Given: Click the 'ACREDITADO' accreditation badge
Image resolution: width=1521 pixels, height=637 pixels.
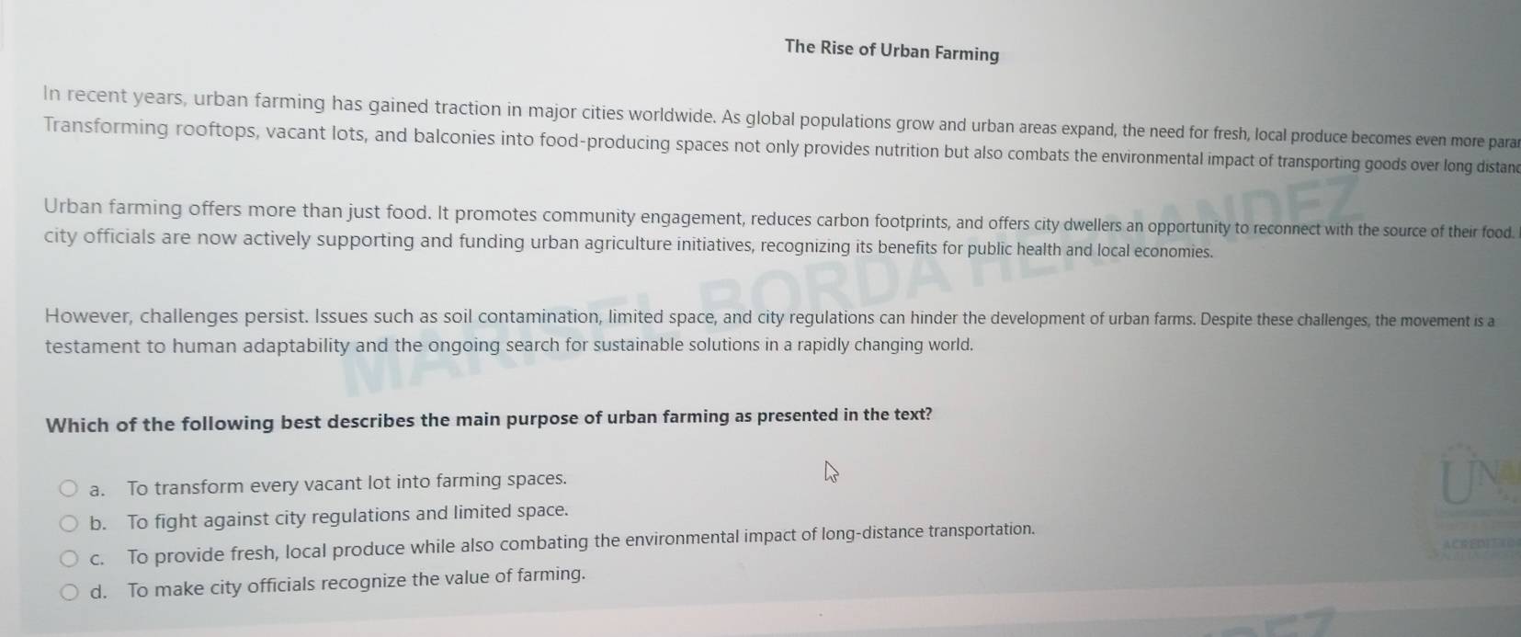Looking at the screenshot, I should click(1479, 544).
